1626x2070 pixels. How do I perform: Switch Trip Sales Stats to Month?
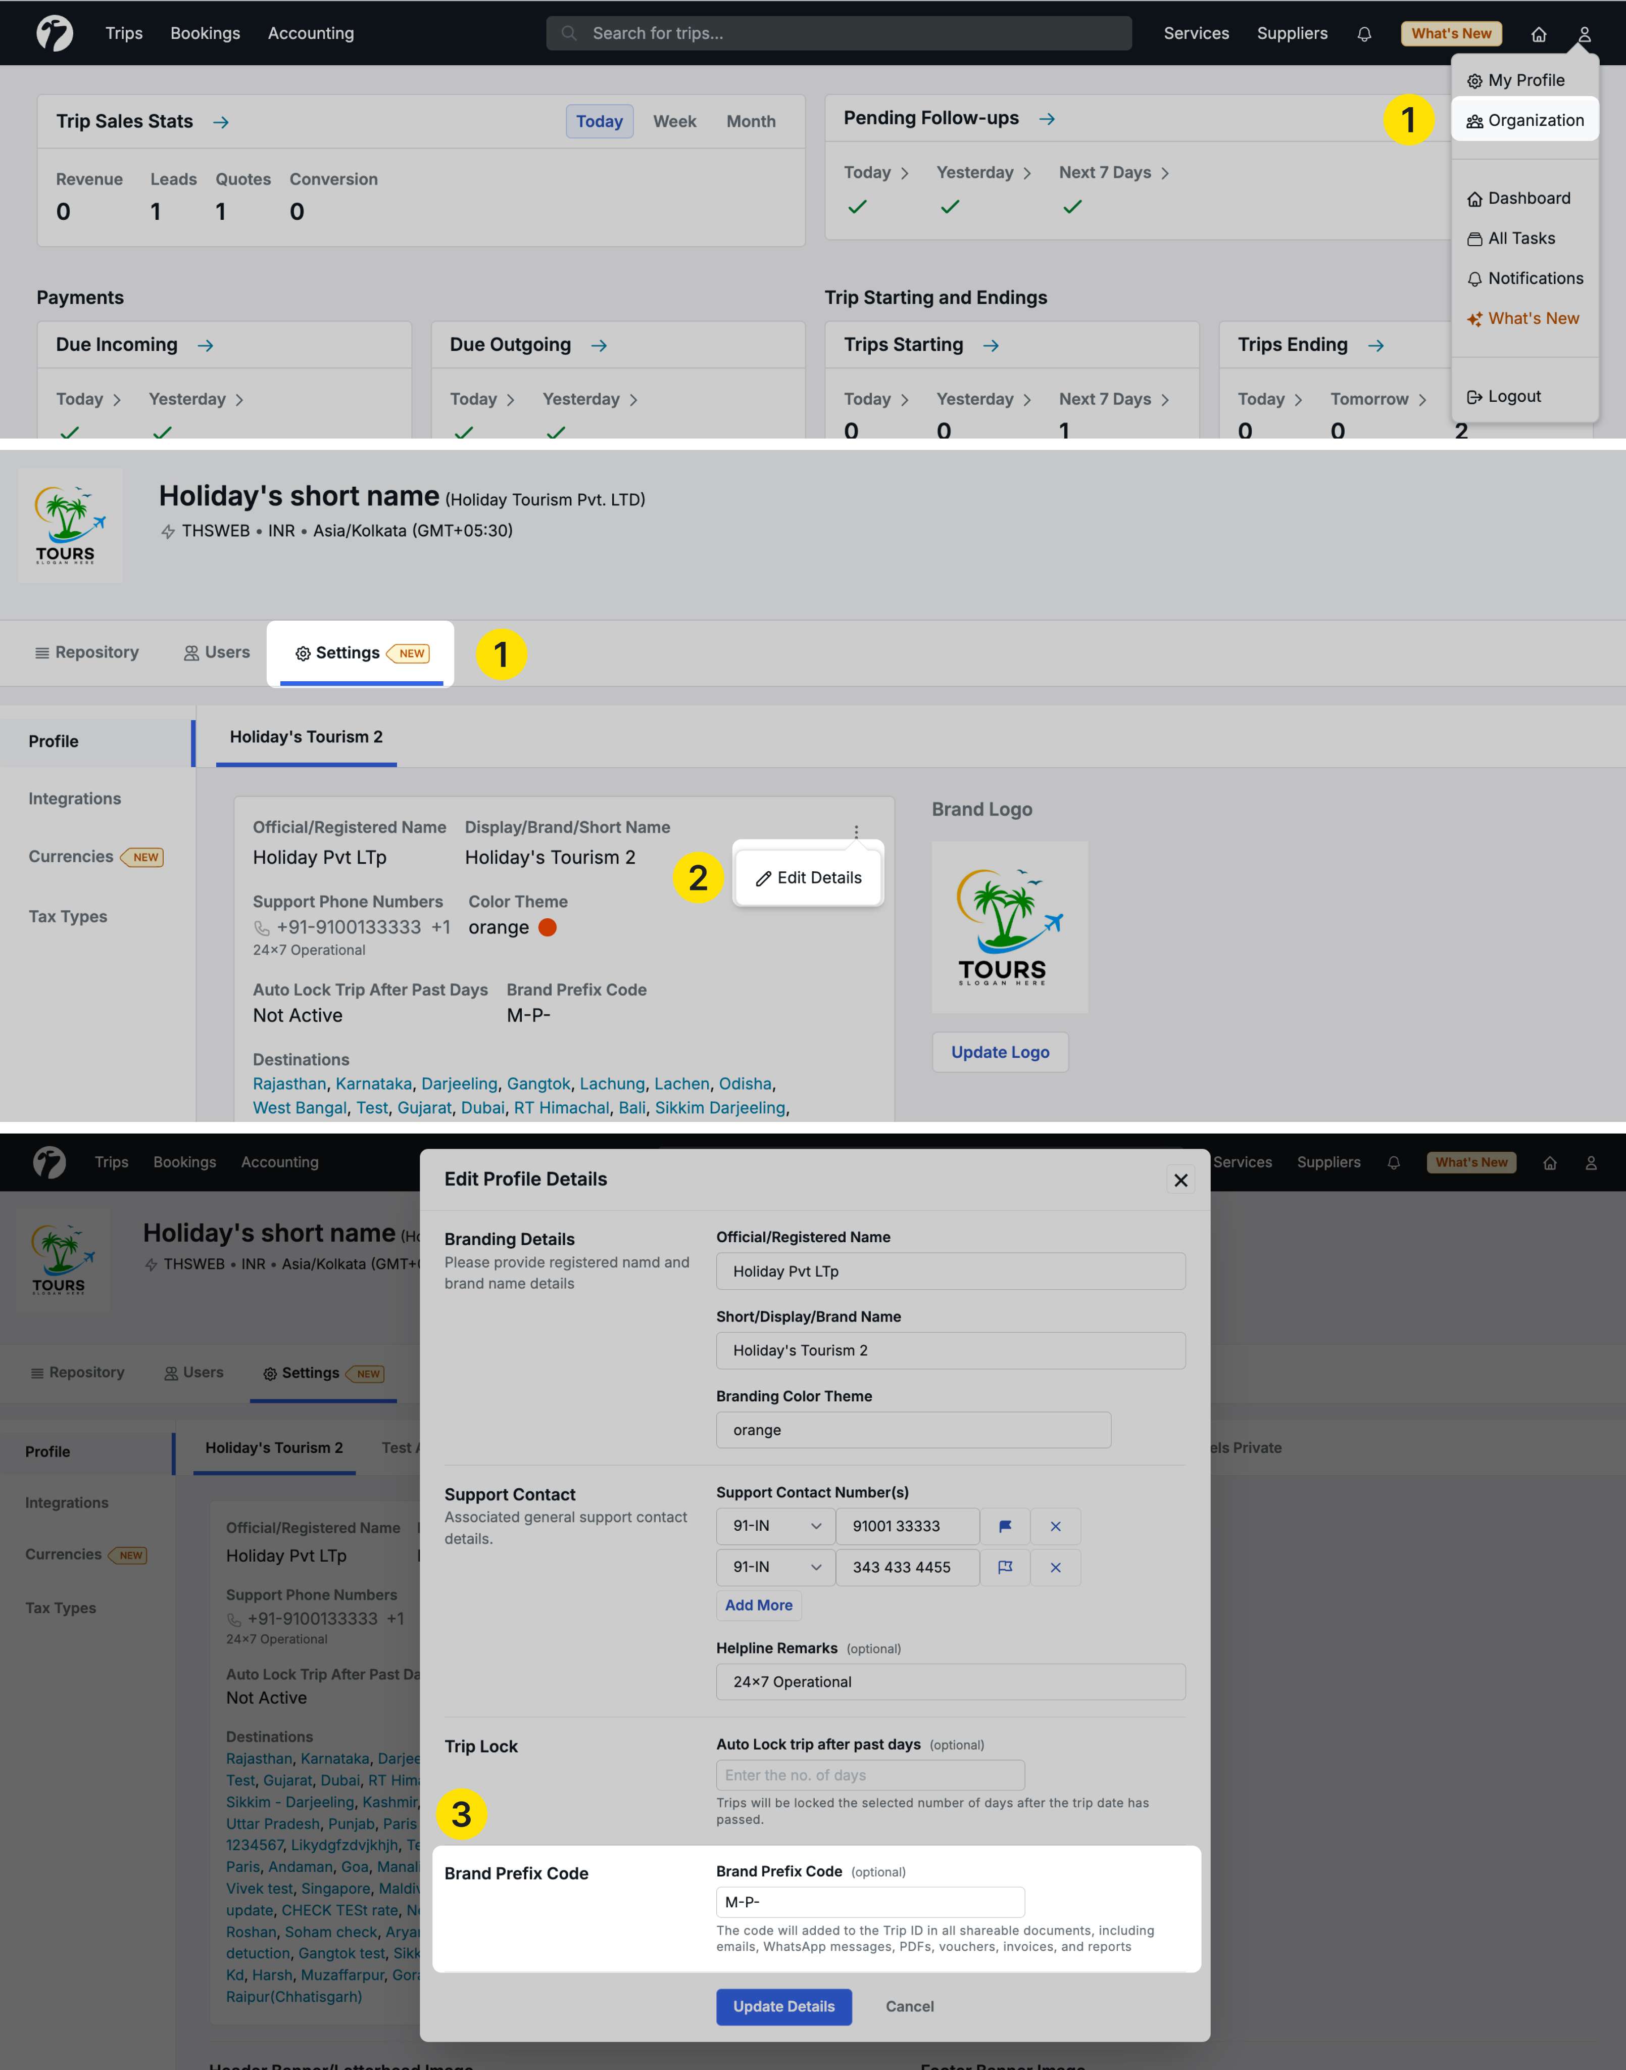[x=750, y=121]
